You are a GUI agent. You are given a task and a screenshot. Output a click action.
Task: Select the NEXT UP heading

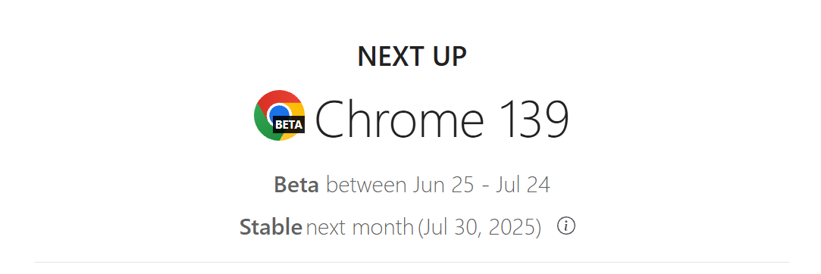point(412,56)
